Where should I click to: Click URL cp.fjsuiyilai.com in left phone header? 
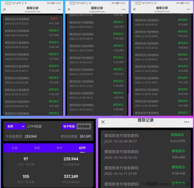coord(33,12)
